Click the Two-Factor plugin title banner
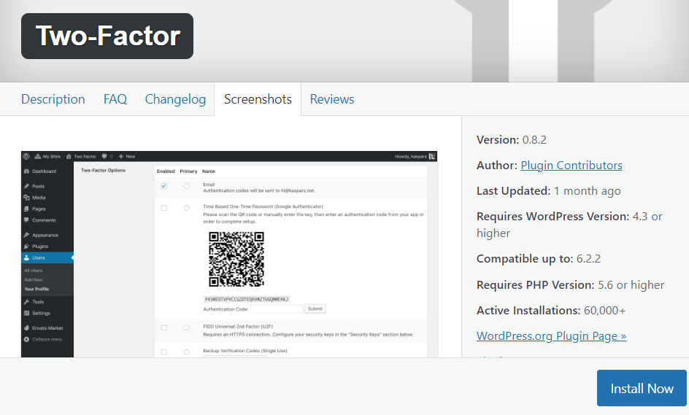689x415 pixels. tap(107, 36)
